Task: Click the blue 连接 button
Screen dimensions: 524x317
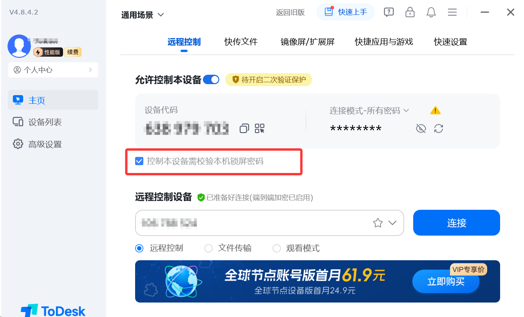Action: tap(457, 223)
